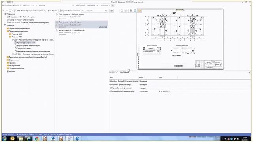Image resolution: width=253 pixels, height=142 pixels.
Task: Select Проектная документация folder
Action: [18, 31]
